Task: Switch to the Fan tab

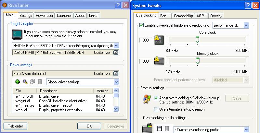Action: tap(165, 16)
